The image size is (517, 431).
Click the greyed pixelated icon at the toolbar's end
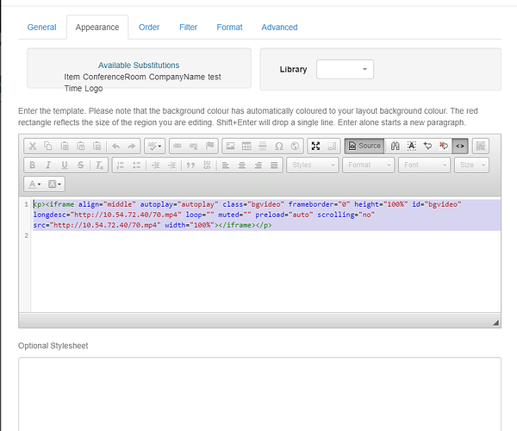[x=481, y=146]
